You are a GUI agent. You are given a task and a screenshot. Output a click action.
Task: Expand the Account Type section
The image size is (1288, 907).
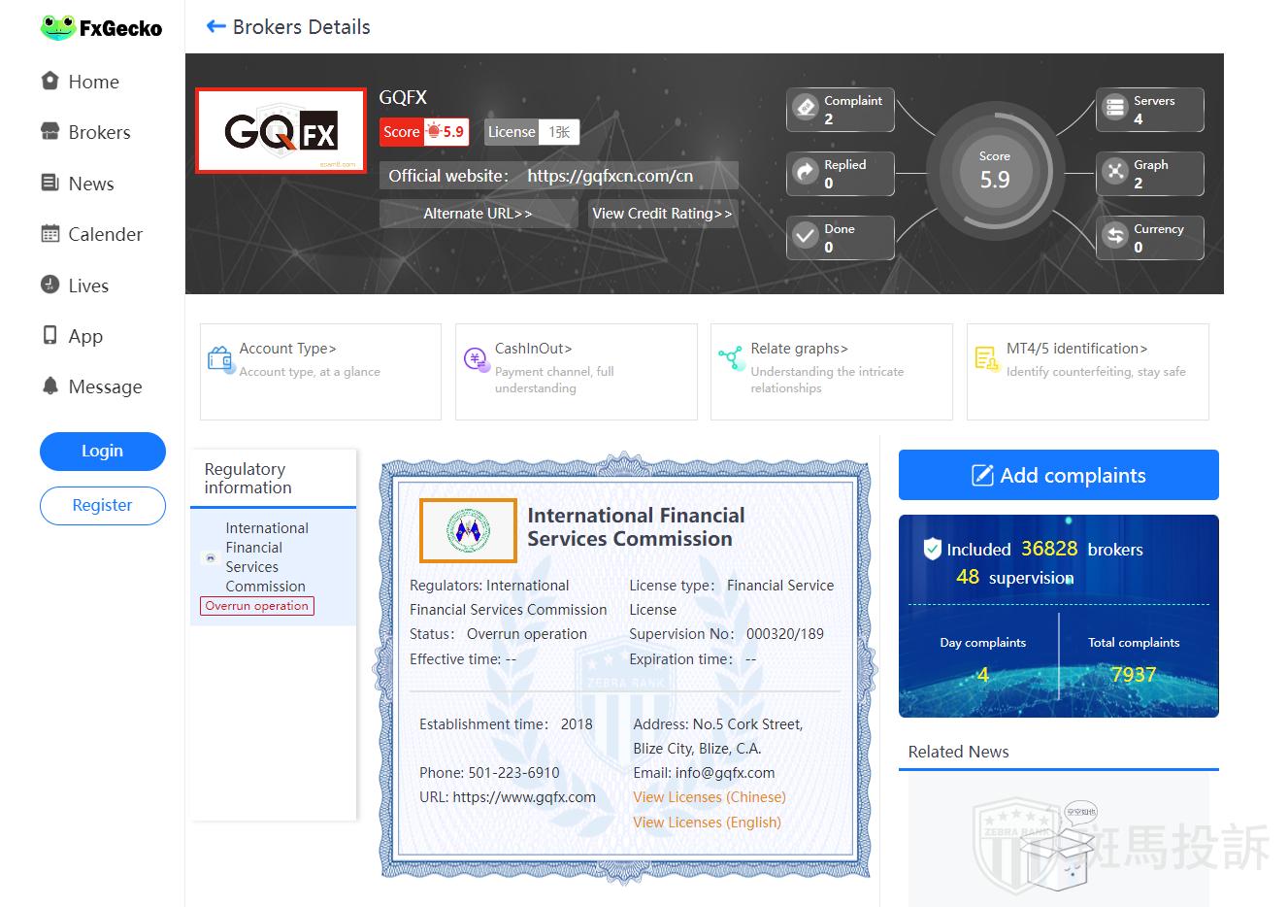pos(287,349)
